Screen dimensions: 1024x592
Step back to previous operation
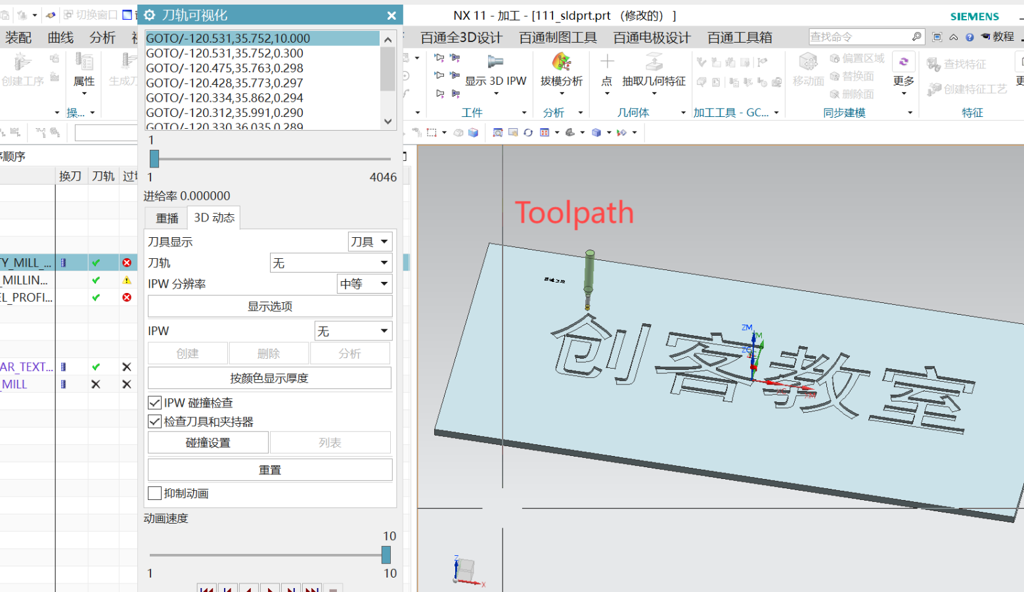pos(227,589)
